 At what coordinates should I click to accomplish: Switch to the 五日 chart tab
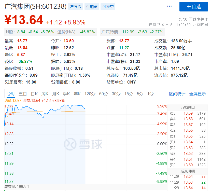click(23, 94)
